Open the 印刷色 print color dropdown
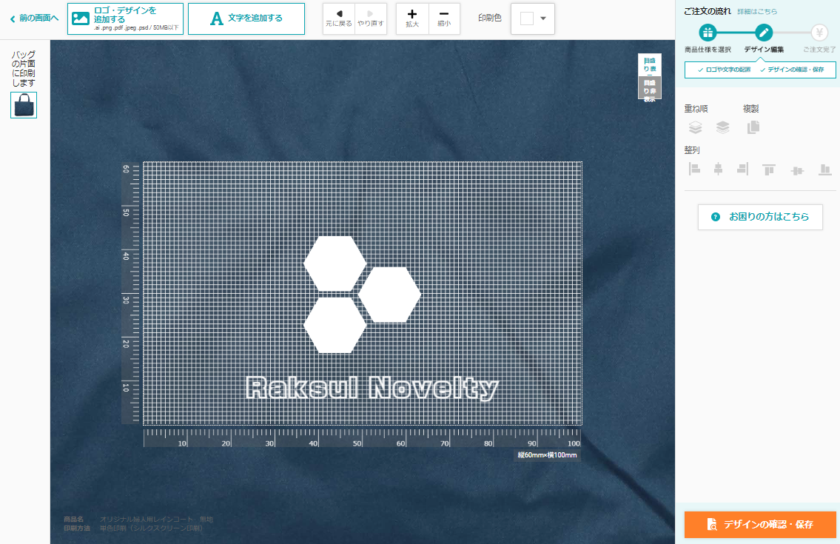The height and width of the screenshot is (544, 840). 533,19
